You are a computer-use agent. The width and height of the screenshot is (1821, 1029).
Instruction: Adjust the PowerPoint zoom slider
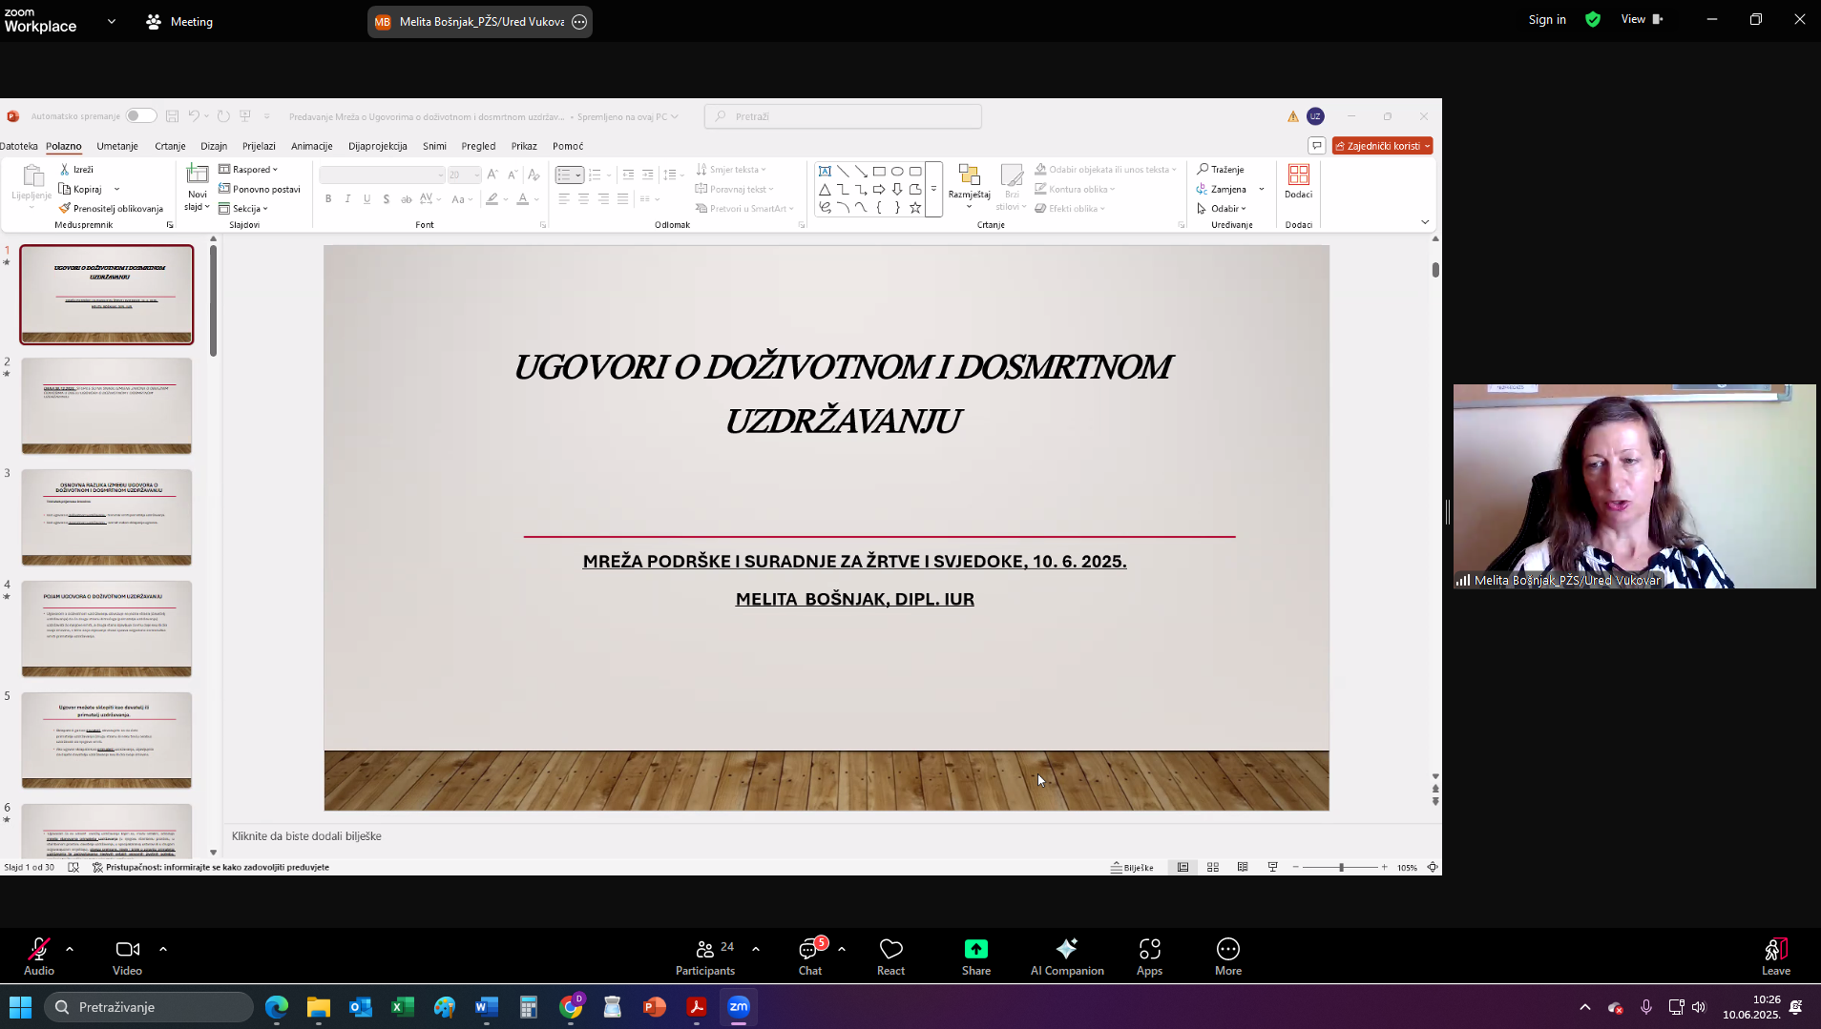[1340, 867]
